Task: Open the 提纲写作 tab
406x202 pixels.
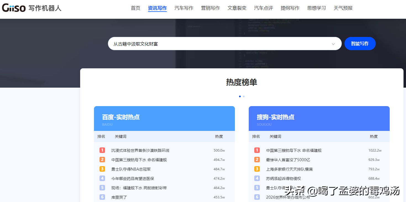Action: (290, 8)
